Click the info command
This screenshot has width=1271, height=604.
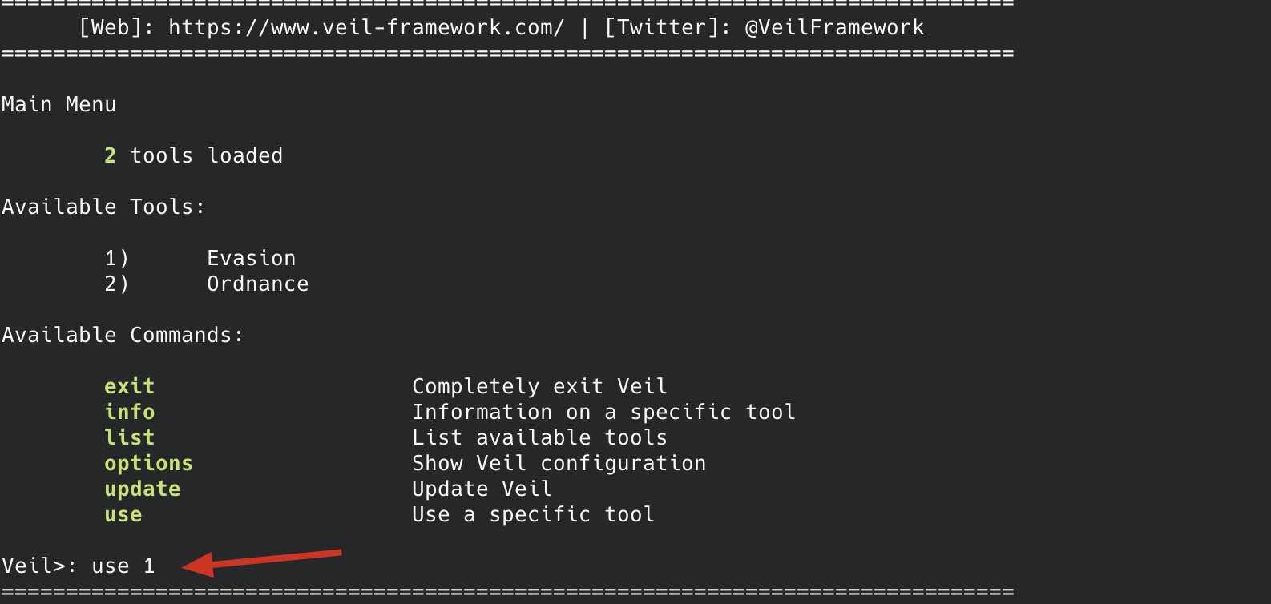click(129, 412)
